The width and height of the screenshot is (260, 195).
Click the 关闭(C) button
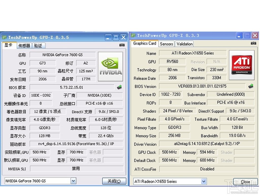tap(114, 181)
